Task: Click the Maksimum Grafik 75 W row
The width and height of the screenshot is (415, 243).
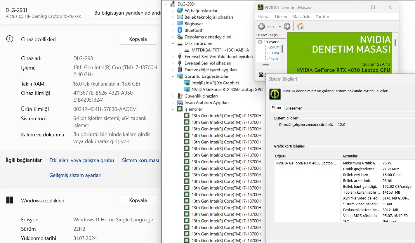Action: point(378,163)
